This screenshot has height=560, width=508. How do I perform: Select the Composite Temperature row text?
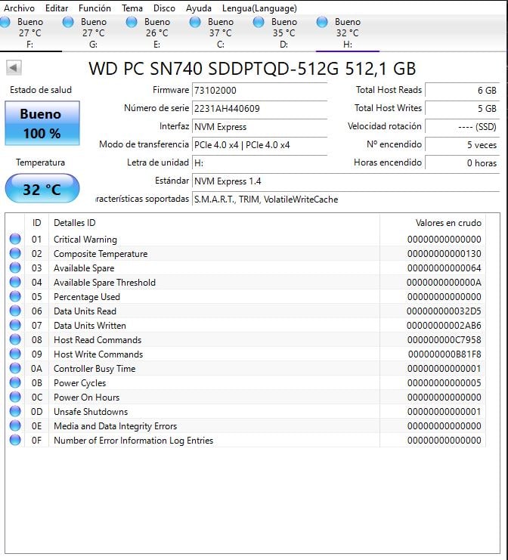click(101, 254)
